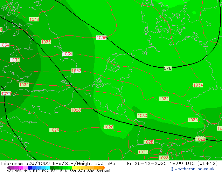Click the legend value 522
Screen dimensions: 222x172
point(45,171)
